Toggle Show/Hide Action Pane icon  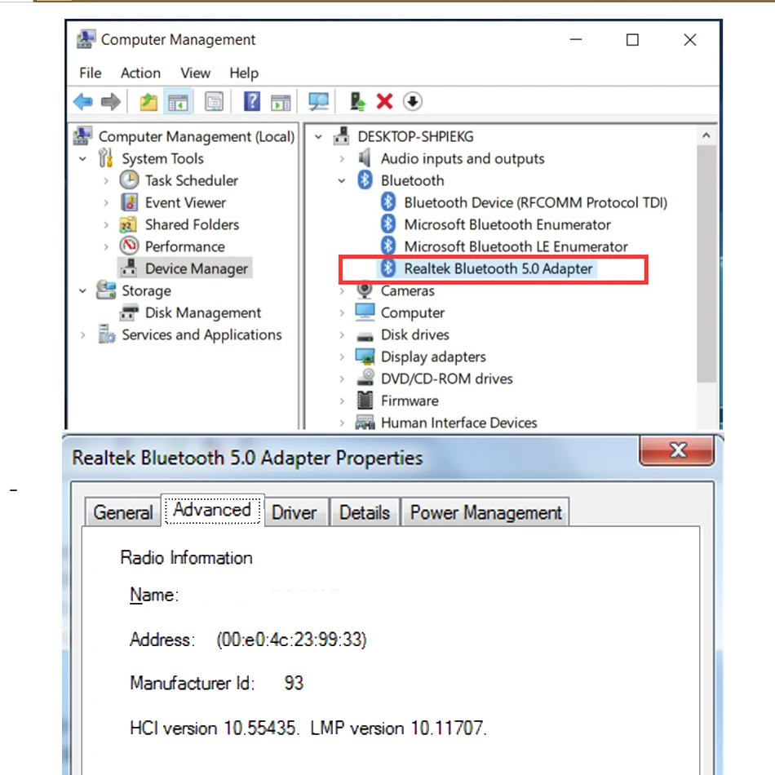(x=281, y=102)
